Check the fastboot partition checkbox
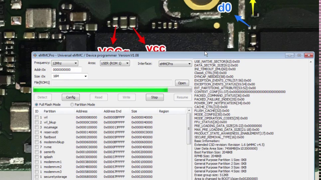The image size is (321, 180). (x=37, y=137)
